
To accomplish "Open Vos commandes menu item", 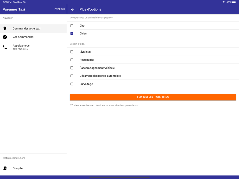I will 33,37.
